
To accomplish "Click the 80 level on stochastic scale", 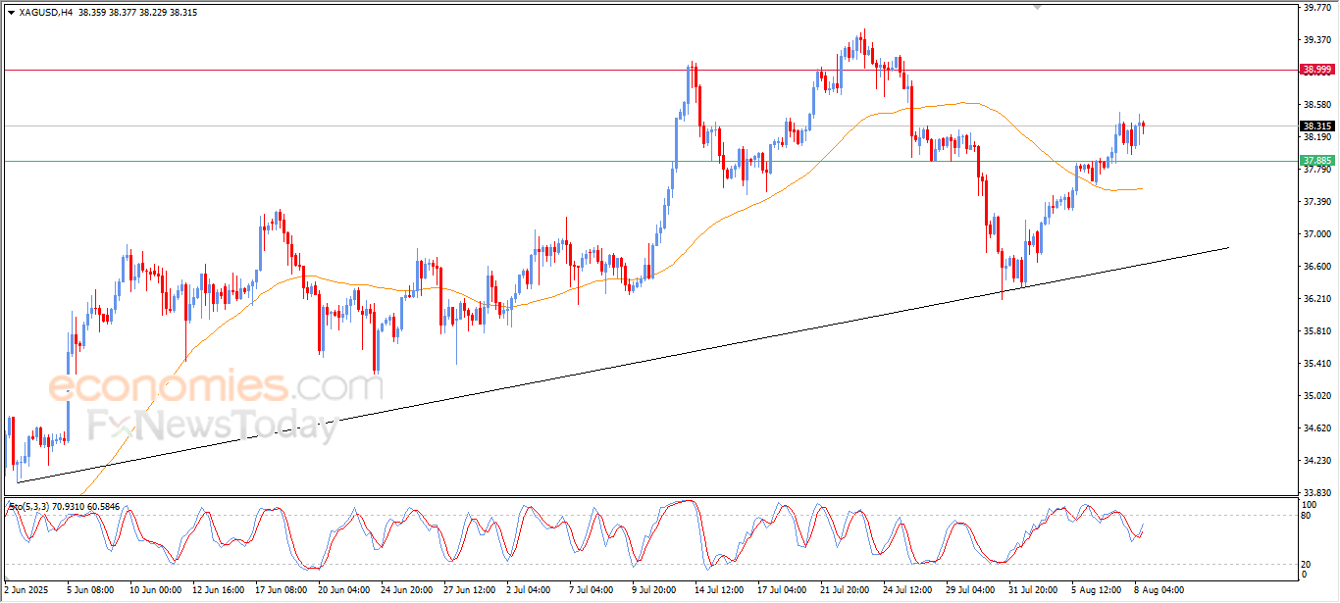I will click(x=1308, y=515).
